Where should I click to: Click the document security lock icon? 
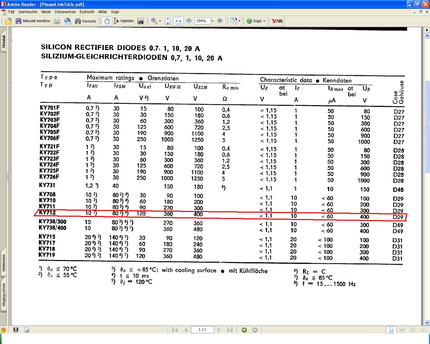4,330
